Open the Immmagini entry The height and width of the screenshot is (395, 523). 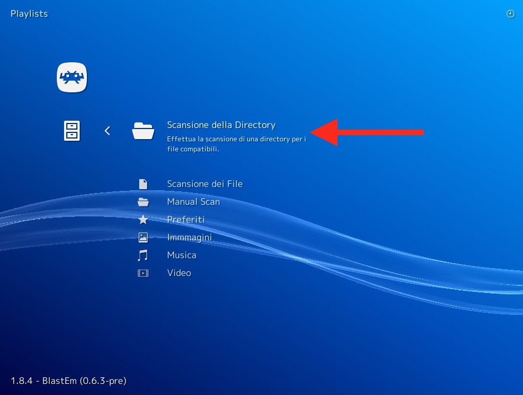point(189,238)
